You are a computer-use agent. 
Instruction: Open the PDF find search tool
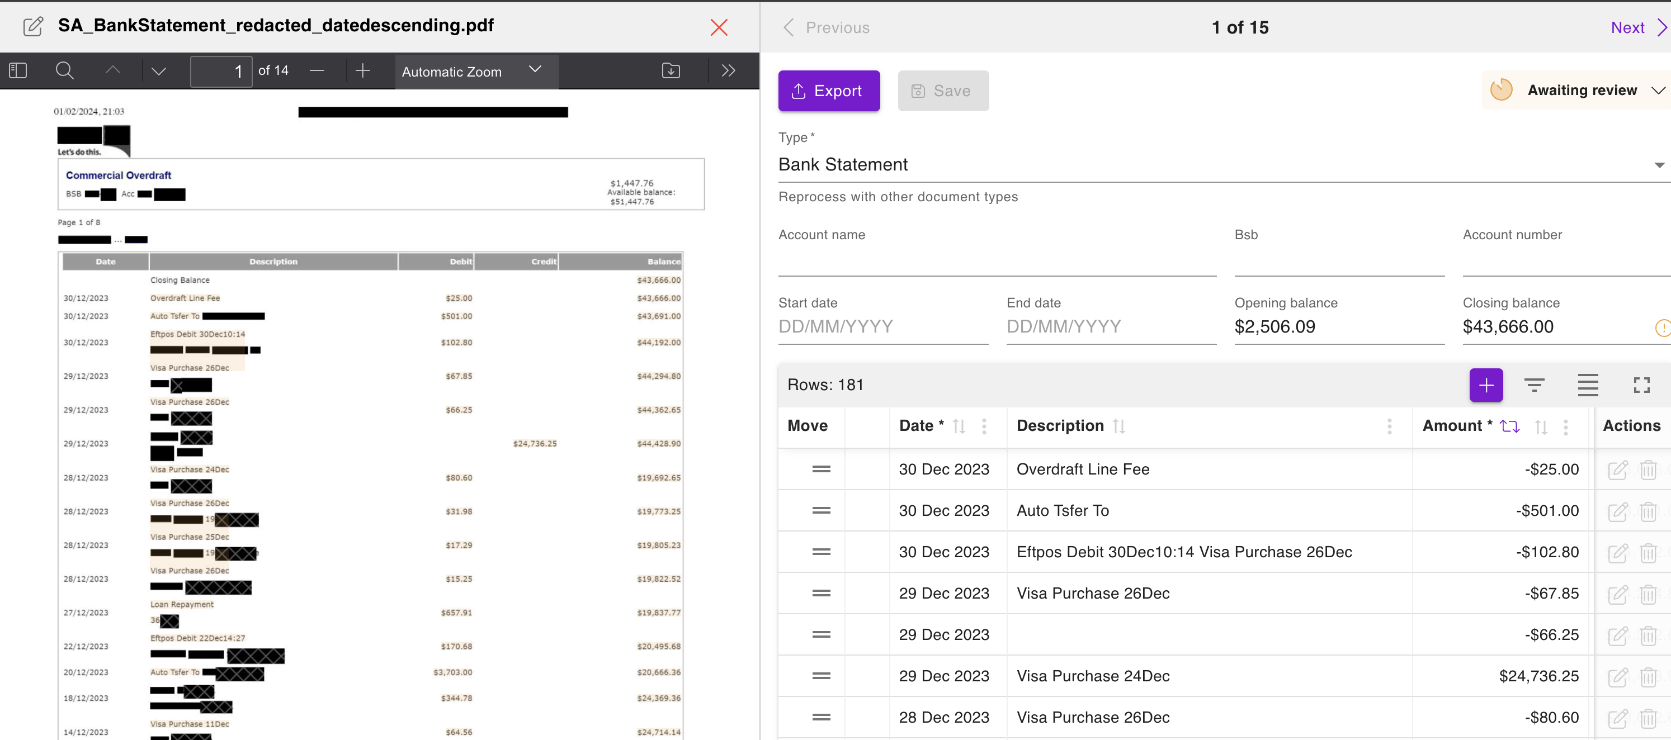(x=64, y=70)
